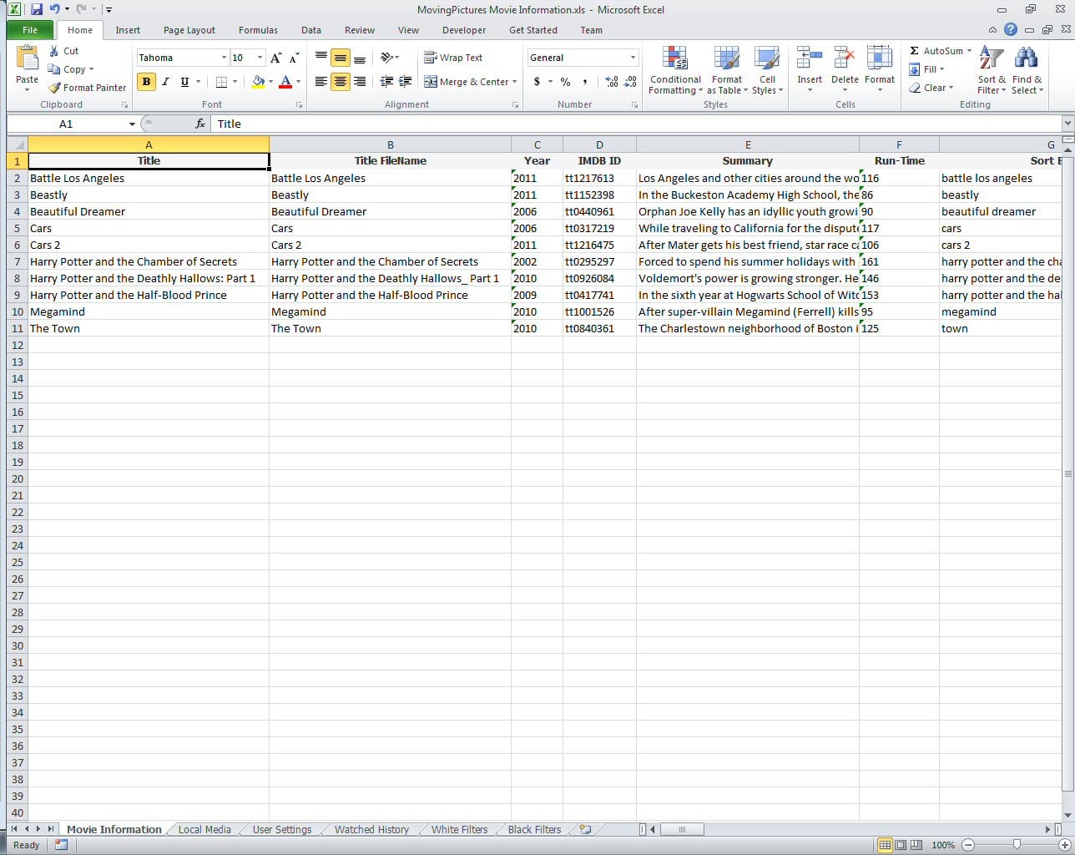Apply Accounting dollar format

(537, 82)
